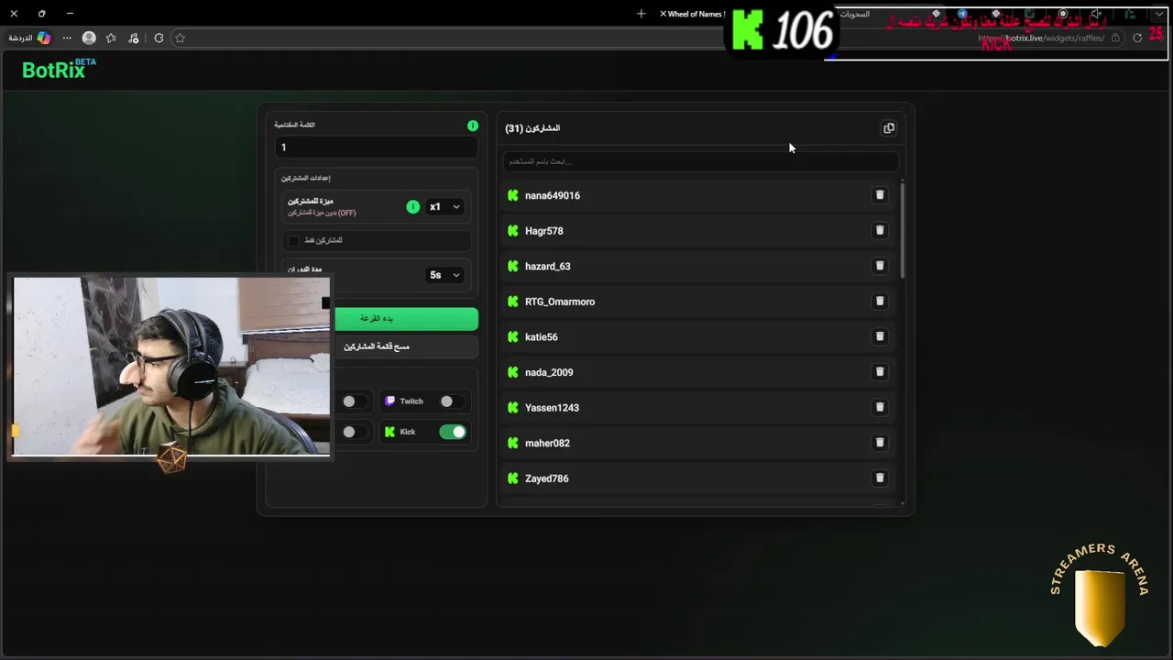Image resolution: width=1173 pixels, height=660 pixels.
Task: Open the browser three-dots menu
Action: tap(66, 38)
